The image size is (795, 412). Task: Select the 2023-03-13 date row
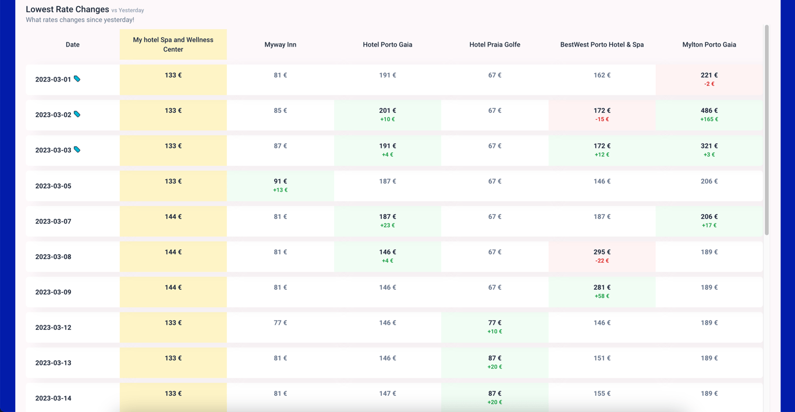pos(395,363)
